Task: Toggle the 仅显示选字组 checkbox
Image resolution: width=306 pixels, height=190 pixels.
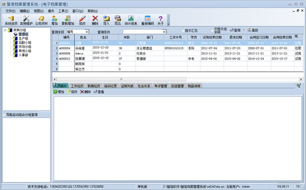Action: pos(212,31)
